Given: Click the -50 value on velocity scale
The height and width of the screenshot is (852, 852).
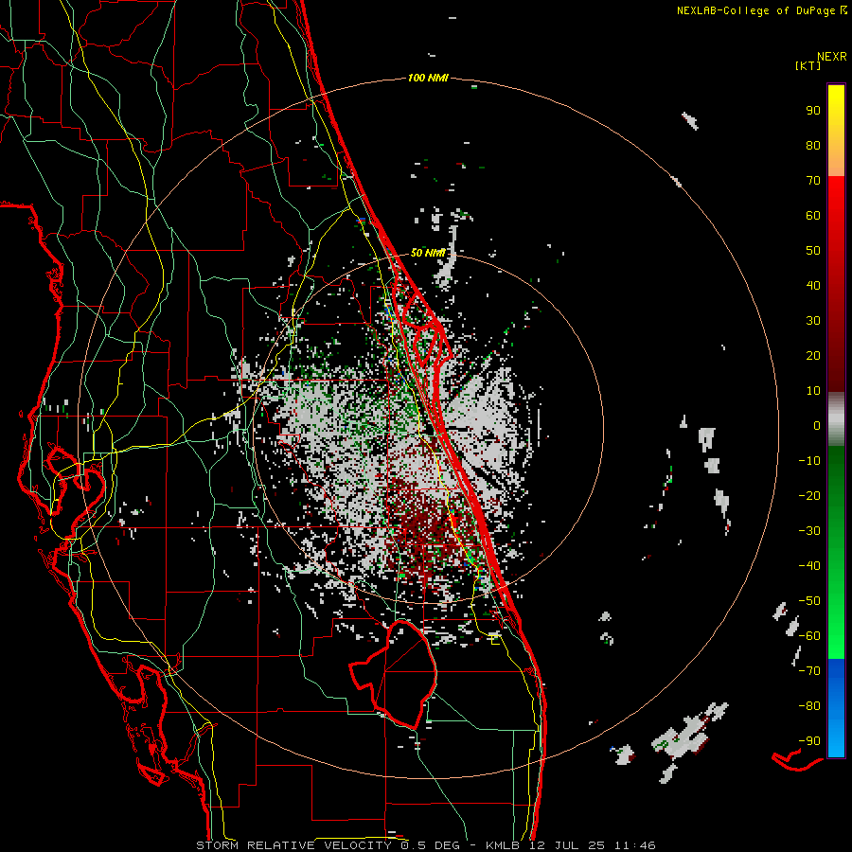Looking at the screenshot, I should pos(809,601).
